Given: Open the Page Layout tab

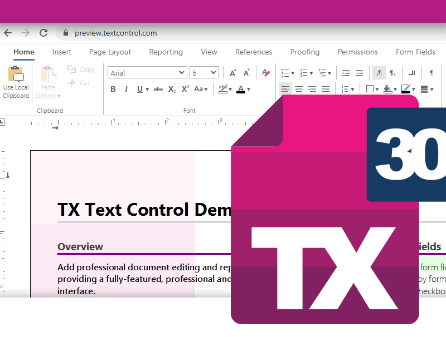Looking at the screenshot, I should 110,52.
